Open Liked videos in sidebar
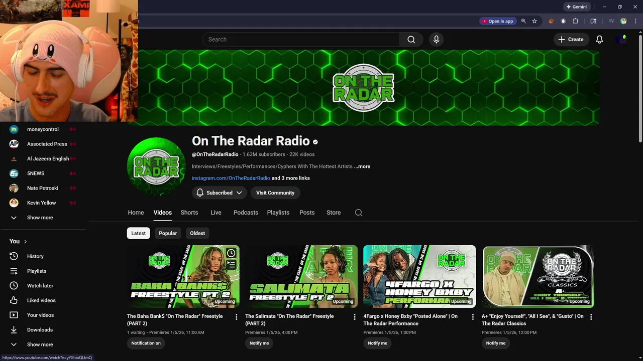The width and height of the screenshot is (643, 361). tap(43, 300)
